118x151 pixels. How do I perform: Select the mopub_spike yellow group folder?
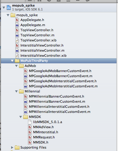(13, 15)
